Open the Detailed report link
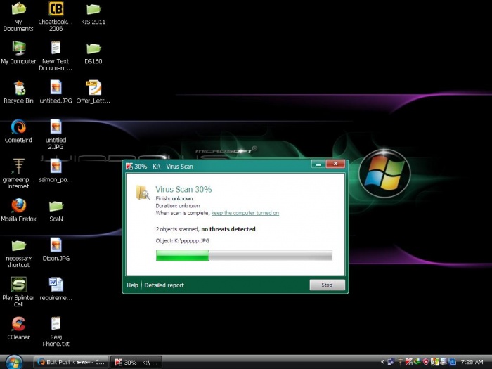The width and height of the screenshot is (492, 369). tap(164, 285)
